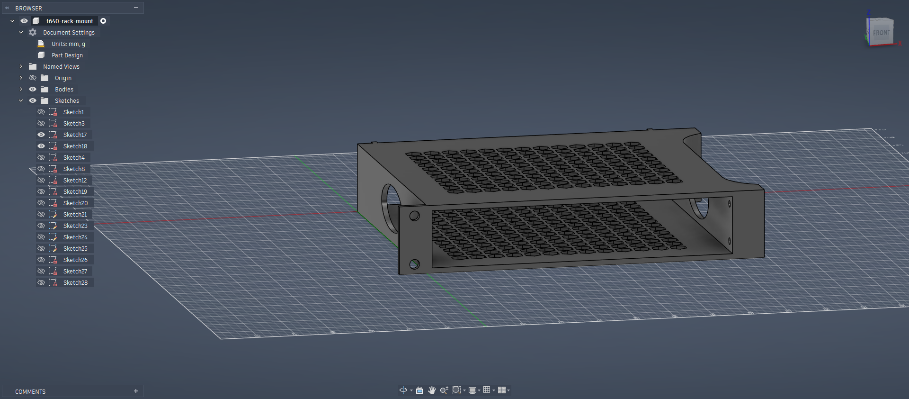This screenshot has width=909, height=399.
Task: Select the t640-rack-mount root component
Action: tap(70, 21)
